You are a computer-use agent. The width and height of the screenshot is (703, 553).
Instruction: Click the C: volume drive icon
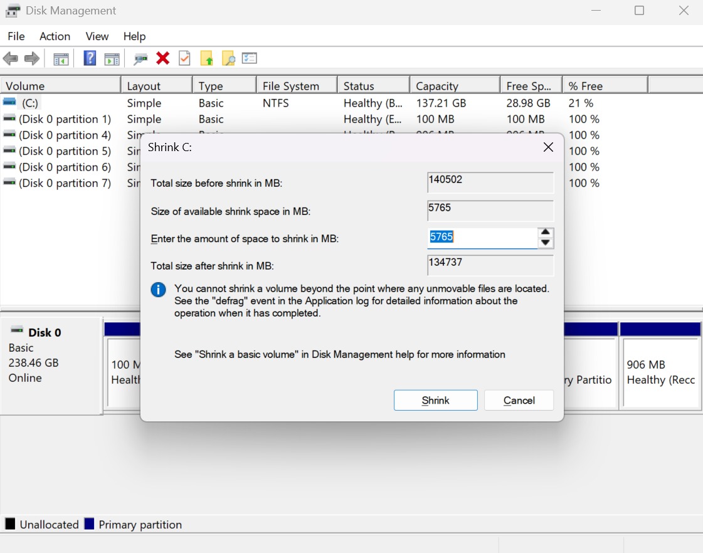click(9, 102)
